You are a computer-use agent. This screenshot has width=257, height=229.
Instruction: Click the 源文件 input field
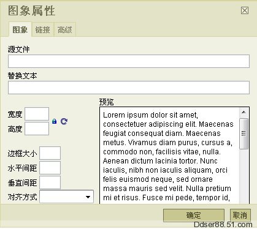[x=129, y=61]
